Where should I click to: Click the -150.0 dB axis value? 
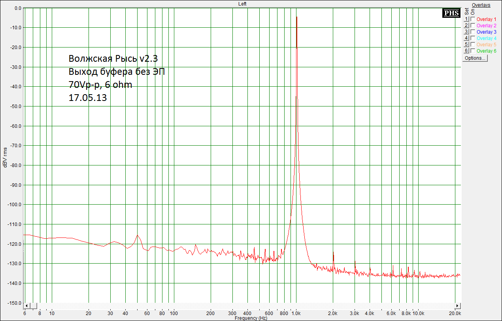pyautogui.click(x=14, y=303)
